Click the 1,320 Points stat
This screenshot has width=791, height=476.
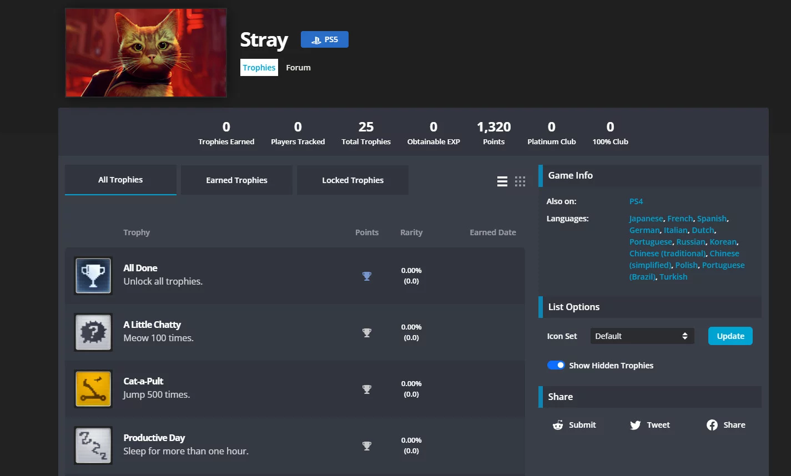494,133
